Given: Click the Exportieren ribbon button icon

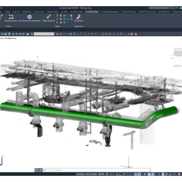Looking at the screenshot, I should [79, 17].
